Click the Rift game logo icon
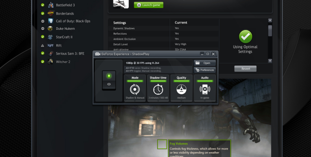Viewport: 311px width, 157px height. (50, 46)
